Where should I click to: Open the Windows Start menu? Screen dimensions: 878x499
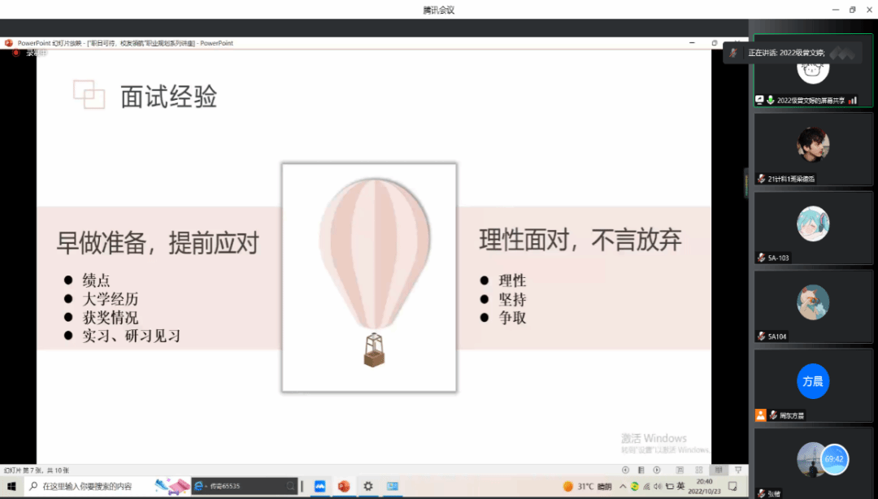coord(12,486)
